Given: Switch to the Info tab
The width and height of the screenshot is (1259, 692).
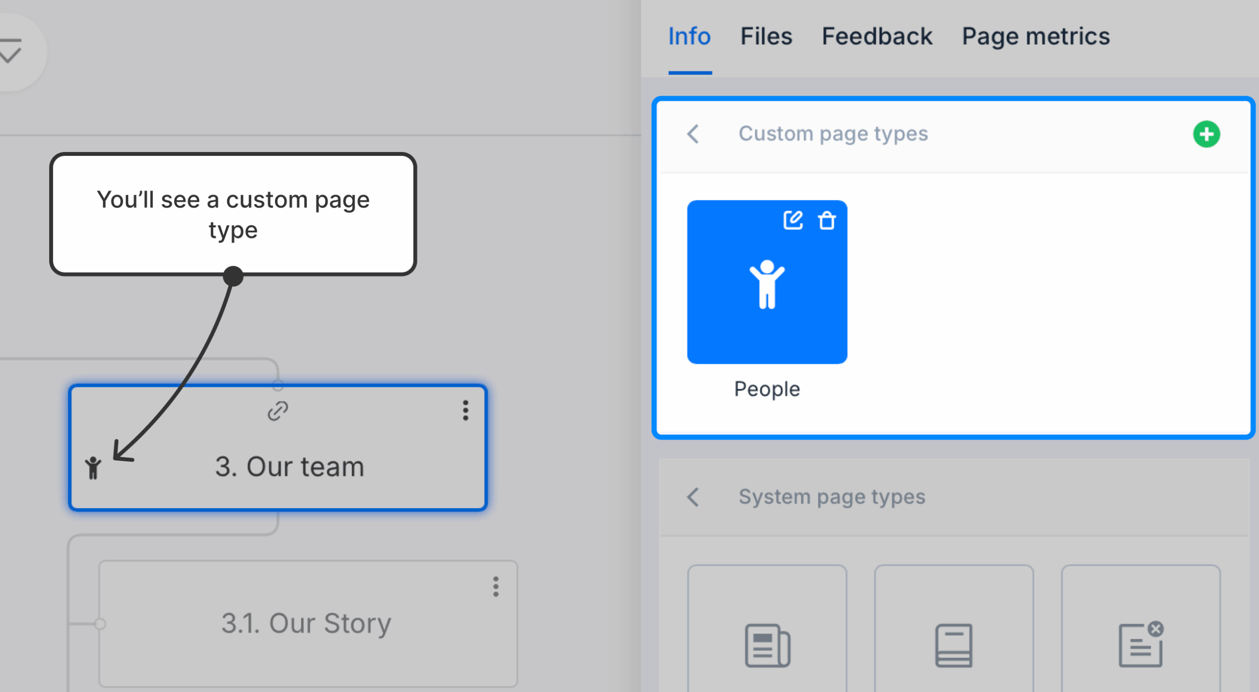Looking at the screenshot, I should [x=689, y=36].
